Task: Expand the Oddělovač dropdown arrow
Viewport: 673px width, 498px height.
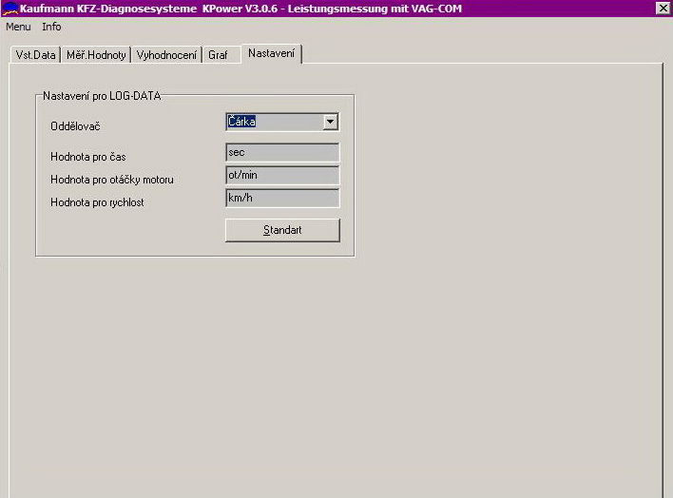Action: (330, 122)
